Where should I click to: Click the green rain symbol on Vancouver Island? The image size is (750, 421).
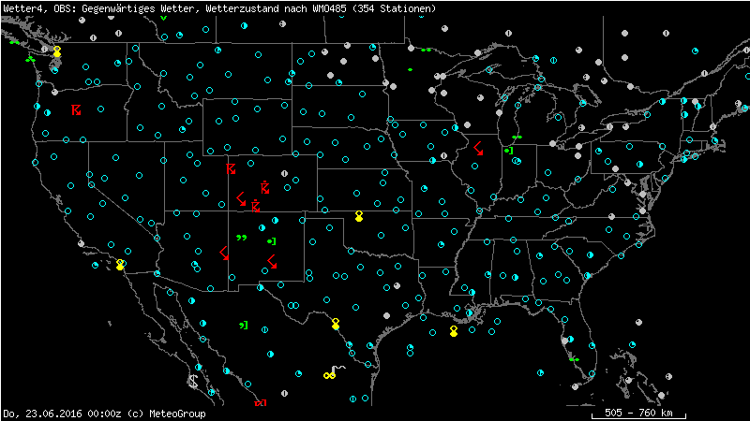coord(14,42)
